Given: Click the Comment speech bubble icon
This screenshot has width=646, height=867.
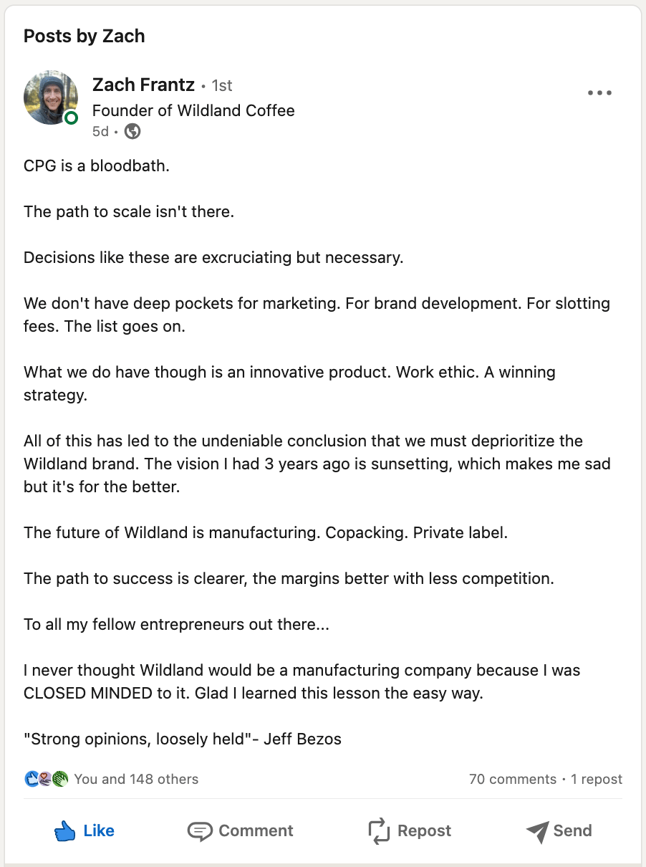Looking at the screenshot, I should [200, 831].
